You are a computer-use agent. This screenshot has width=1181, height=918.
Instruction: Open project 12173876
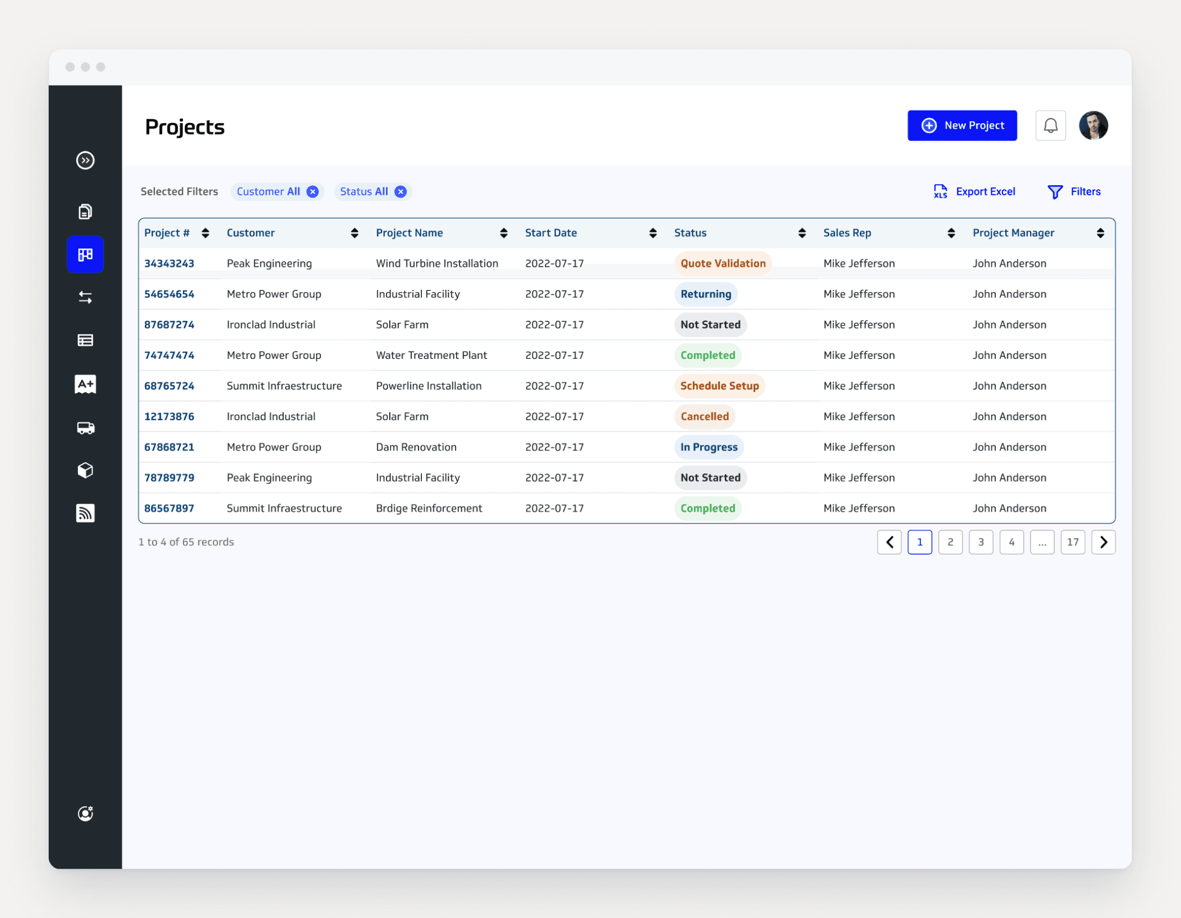click(x=169, y=416)
